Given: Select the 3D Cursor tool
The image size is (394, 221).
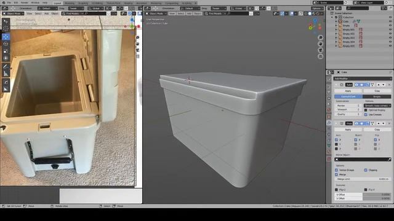Looking at the screenshot, I should 6,28.
